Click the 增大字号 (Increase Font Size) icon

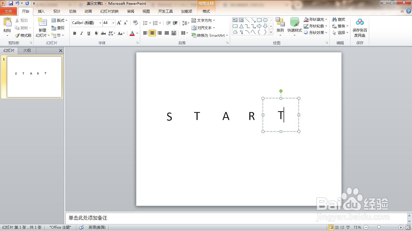tap(119, 23)
